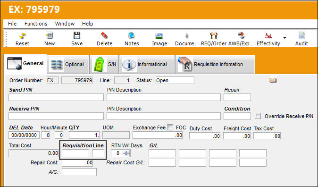The height and width of the screenshot is (187, 318).
Task: Tick the Exchange Fee FOC checkbox
Action: click(170, 127)
